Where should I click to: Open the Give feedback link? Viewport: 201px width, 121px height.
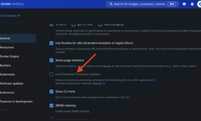pyautogui.click(x=9, y=16)
